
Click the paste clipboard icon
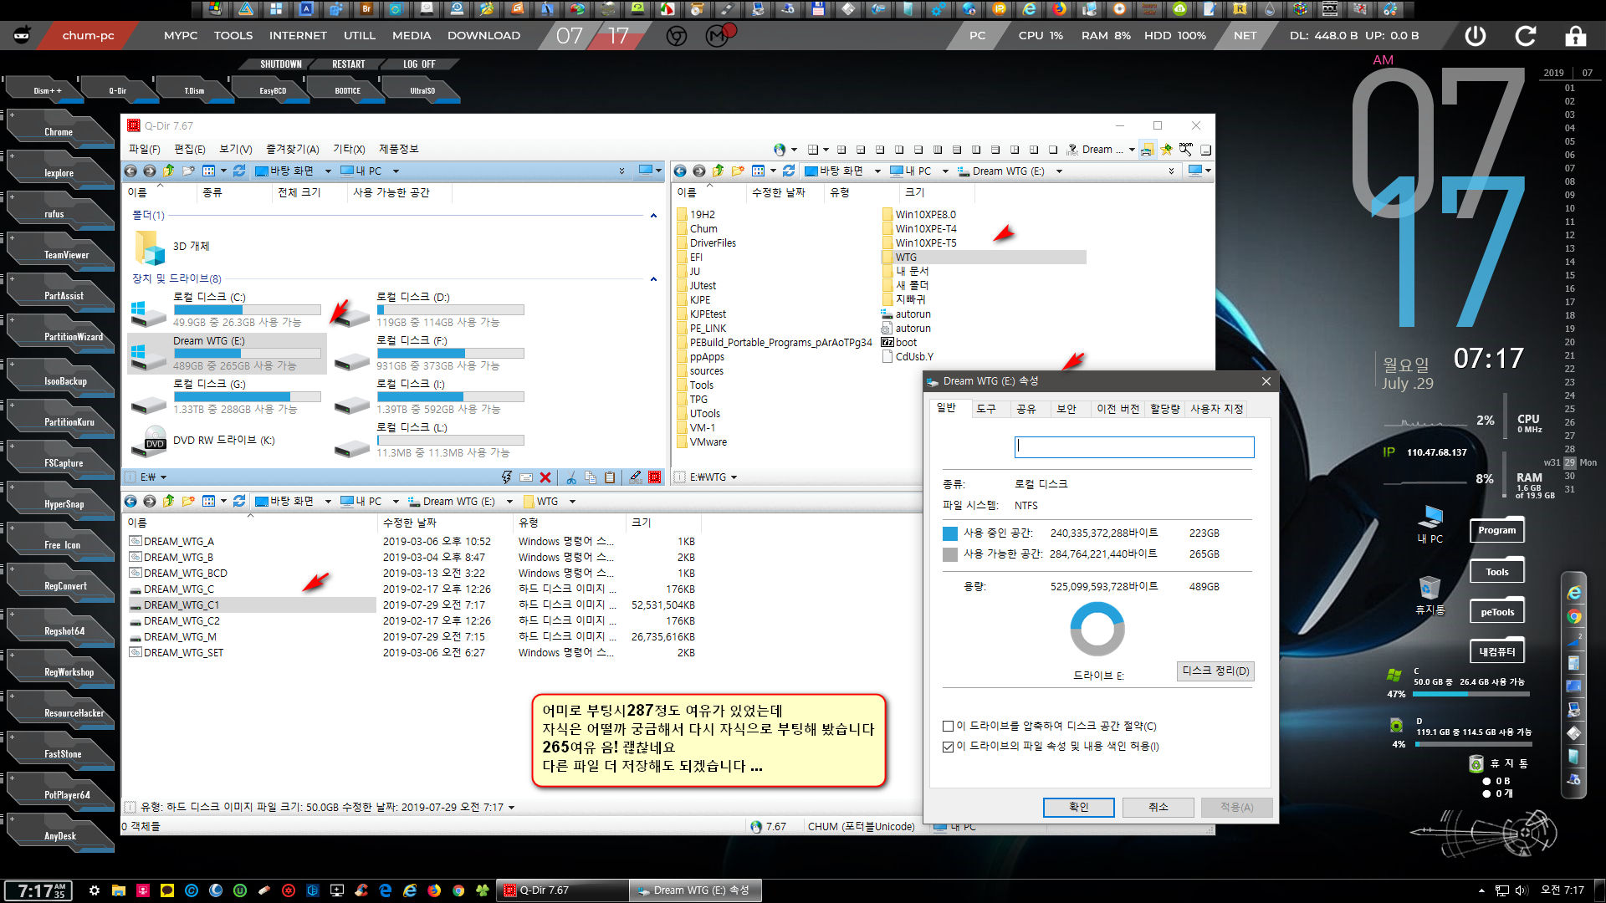click(x=610, y=477)
